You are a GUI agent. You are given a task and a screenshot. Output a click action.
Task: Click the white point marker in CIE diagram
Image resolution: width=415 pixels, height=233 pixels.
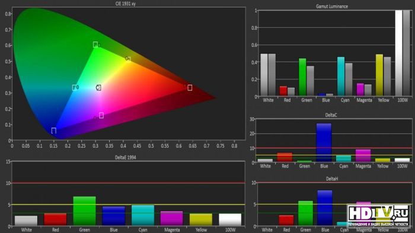pos(98,87)
